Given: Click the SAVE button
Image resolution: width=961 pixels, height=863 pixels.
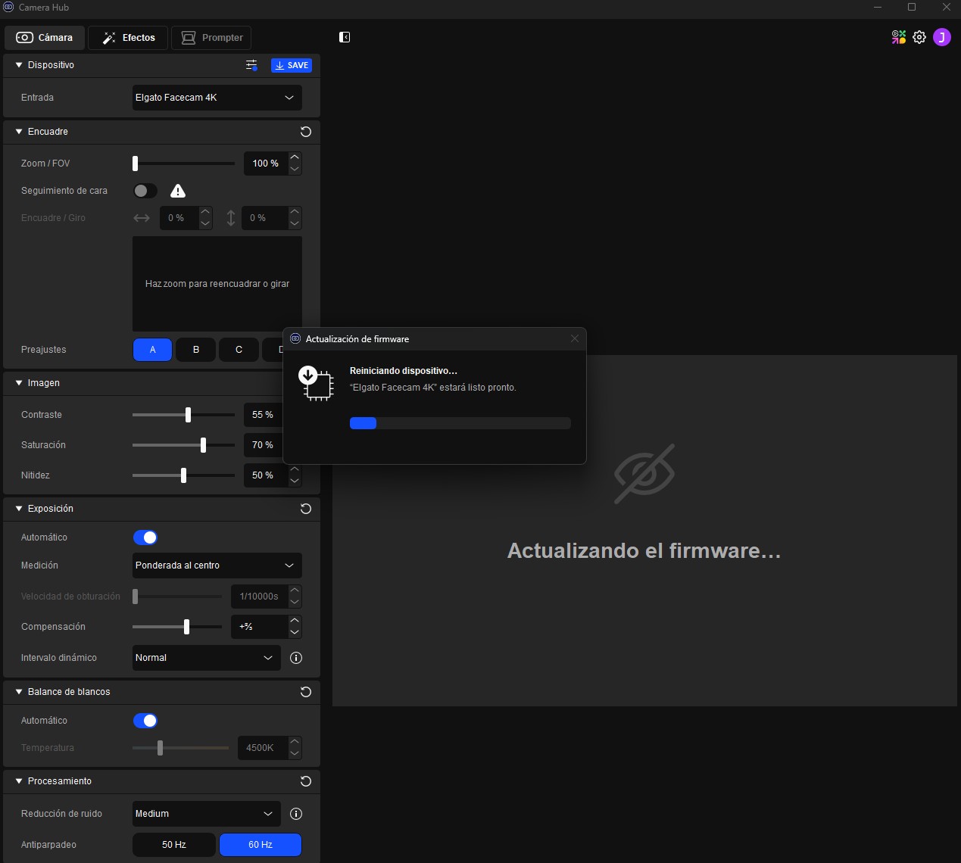Looking at the screenshot, I should pos(292,65).
